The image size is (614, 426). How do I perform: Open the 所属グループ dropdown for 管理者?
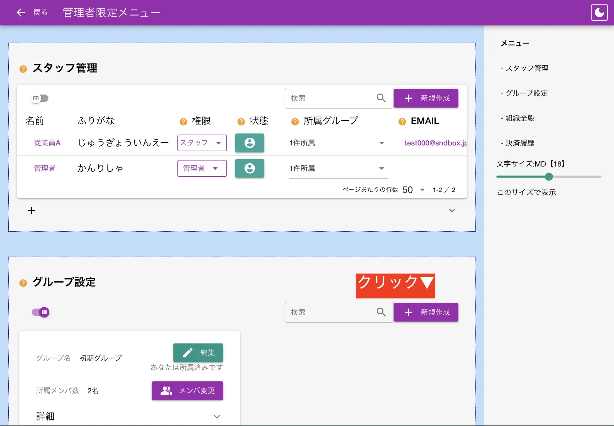[382, 168]
